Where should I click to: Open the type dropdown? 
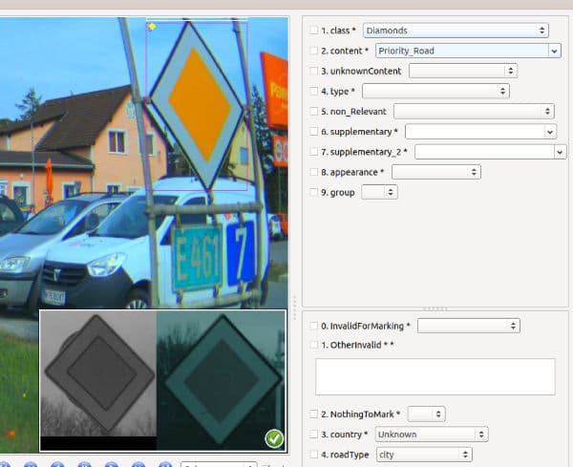[435, 91]
